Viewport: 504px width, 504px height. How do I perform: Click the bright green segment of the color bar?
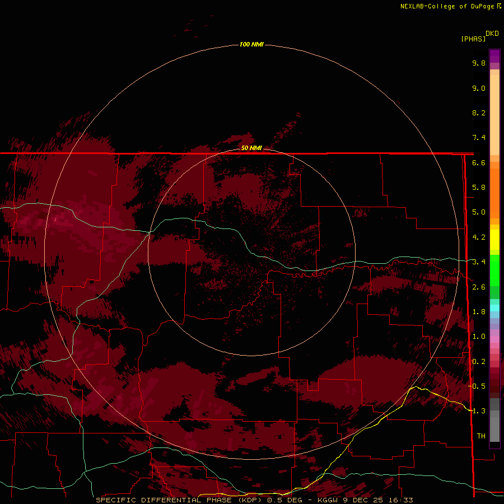494,270
